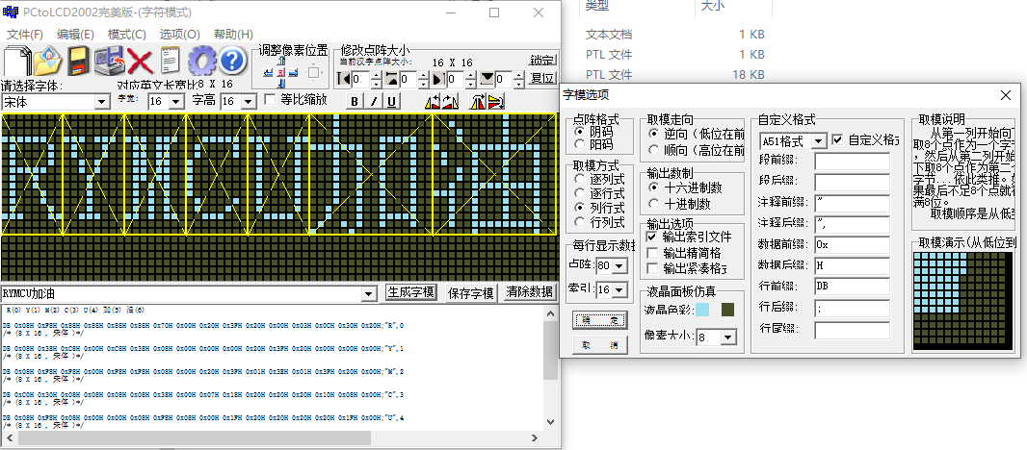Viewport: 1027px width, 450px height.
Task: Check the 输出精简格 option
Action: click(653, 253)
